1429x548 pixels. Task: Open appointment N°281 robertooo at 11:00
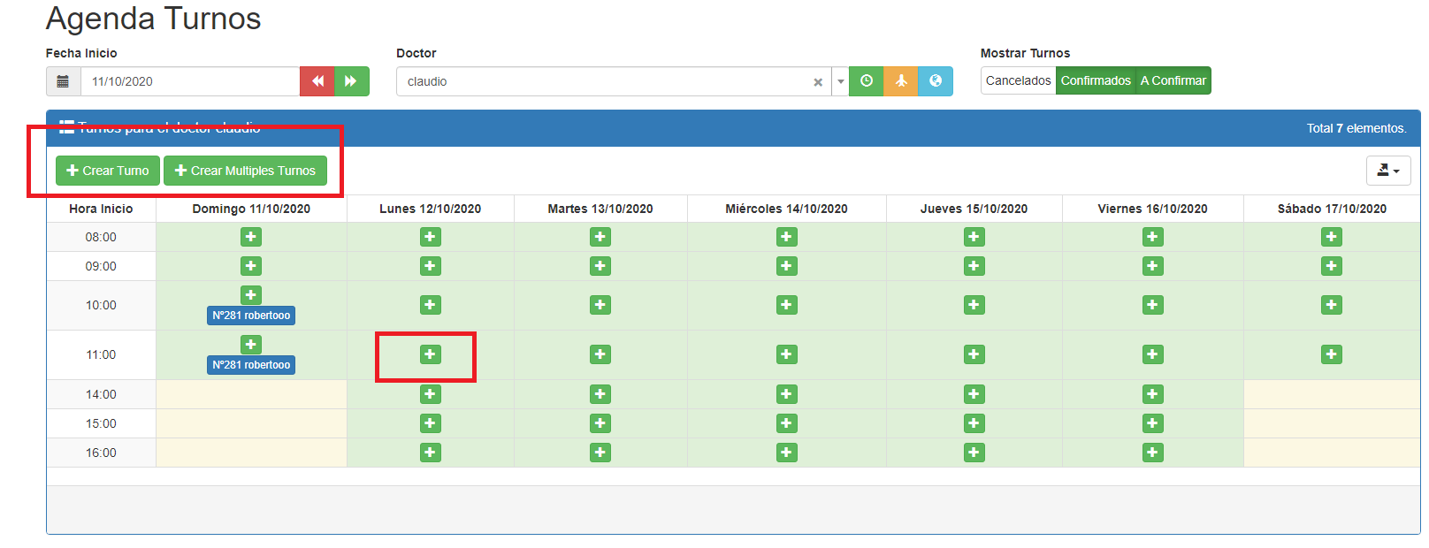[251, 365]
